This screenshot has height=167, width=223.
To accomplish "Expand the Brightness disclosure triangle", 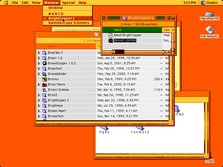I will click(39, 106).
